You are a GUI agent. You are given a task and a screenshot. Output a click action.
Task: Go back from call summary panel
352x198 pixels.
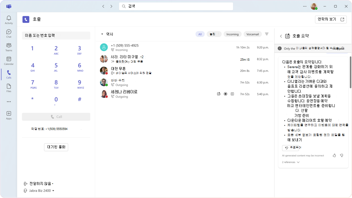point(281,36)
